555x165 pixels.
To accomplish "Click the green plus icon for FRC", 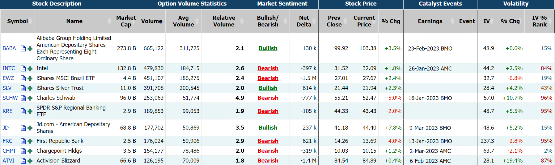I will [x=30, y=141].
